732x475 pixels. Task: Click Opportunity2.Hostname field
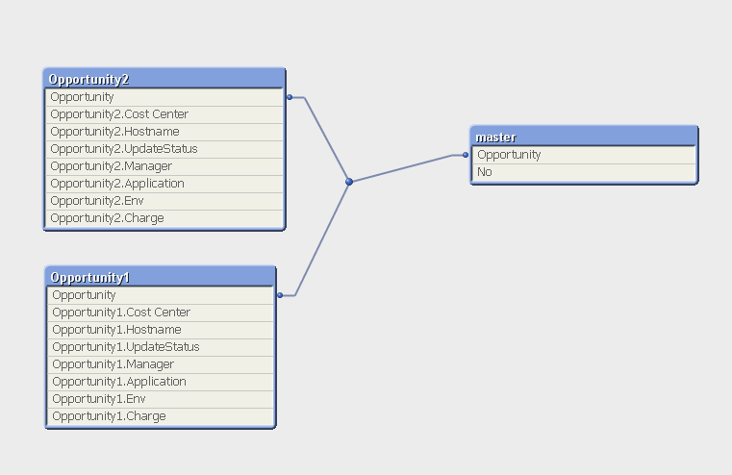coord(164,132)
